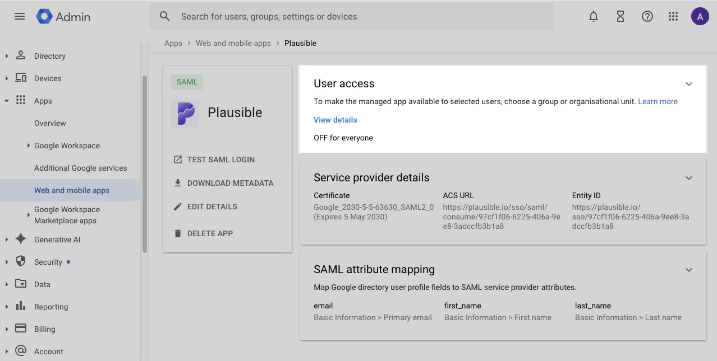Click the SAML badge label

187,82
